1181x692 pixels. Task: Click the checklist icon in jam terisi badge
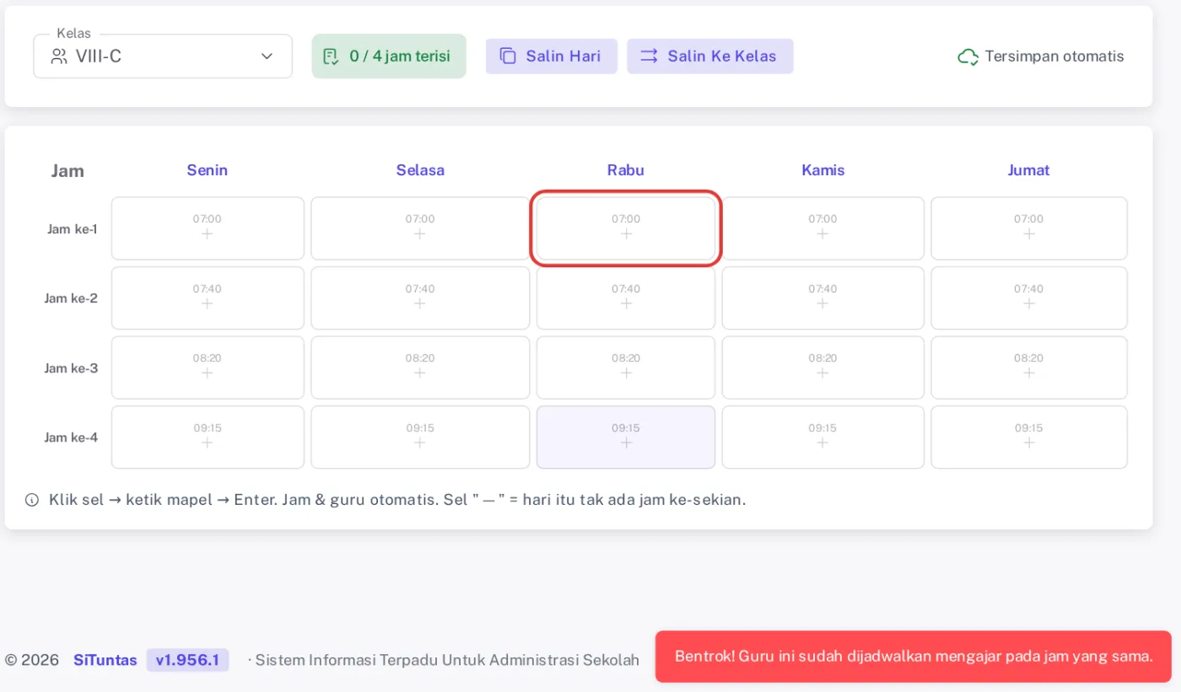[331, 56]
